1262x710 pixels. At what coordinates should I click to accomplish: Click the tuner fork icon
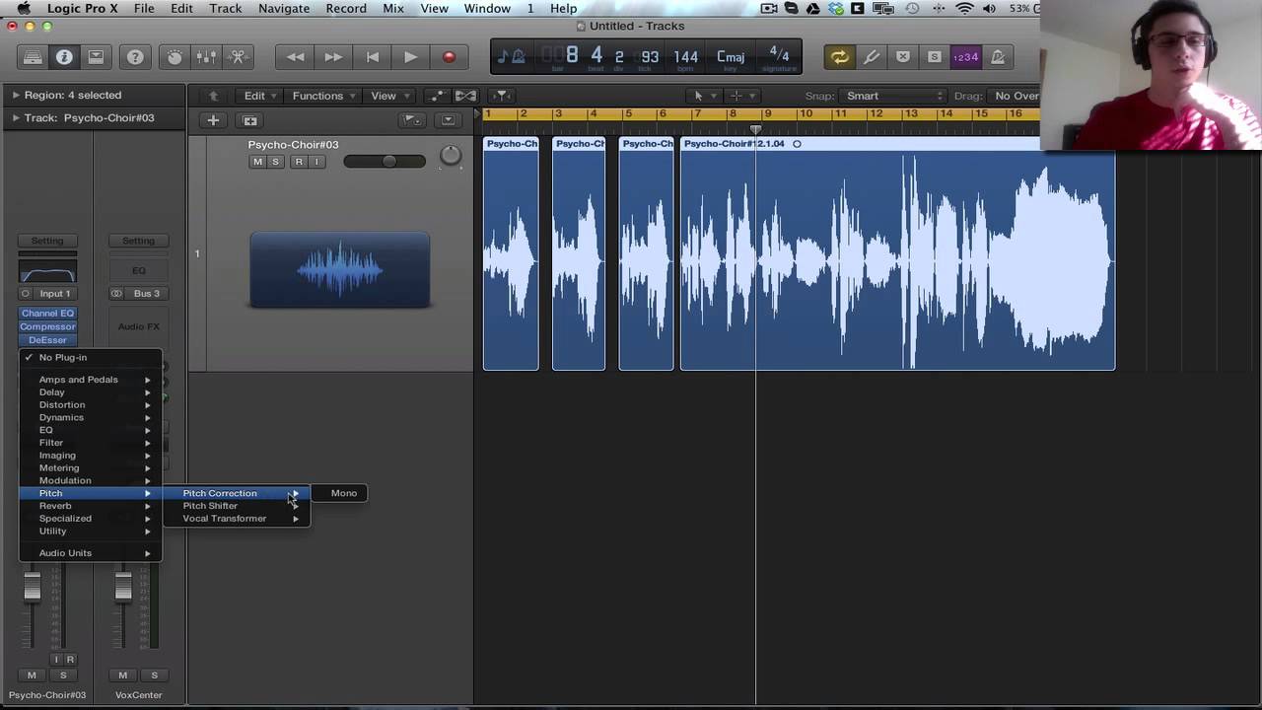pos(872,57)
